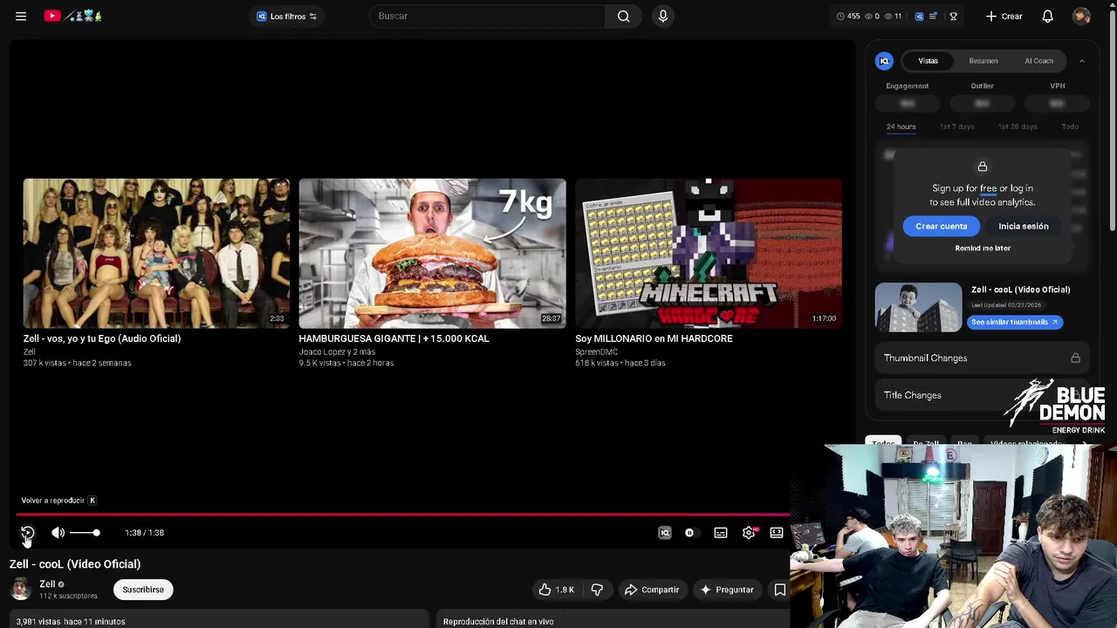Open the Zell cooL thumbnail in the IQ panel
This screenshot has width=1117, height=628.
pos(918,307)
